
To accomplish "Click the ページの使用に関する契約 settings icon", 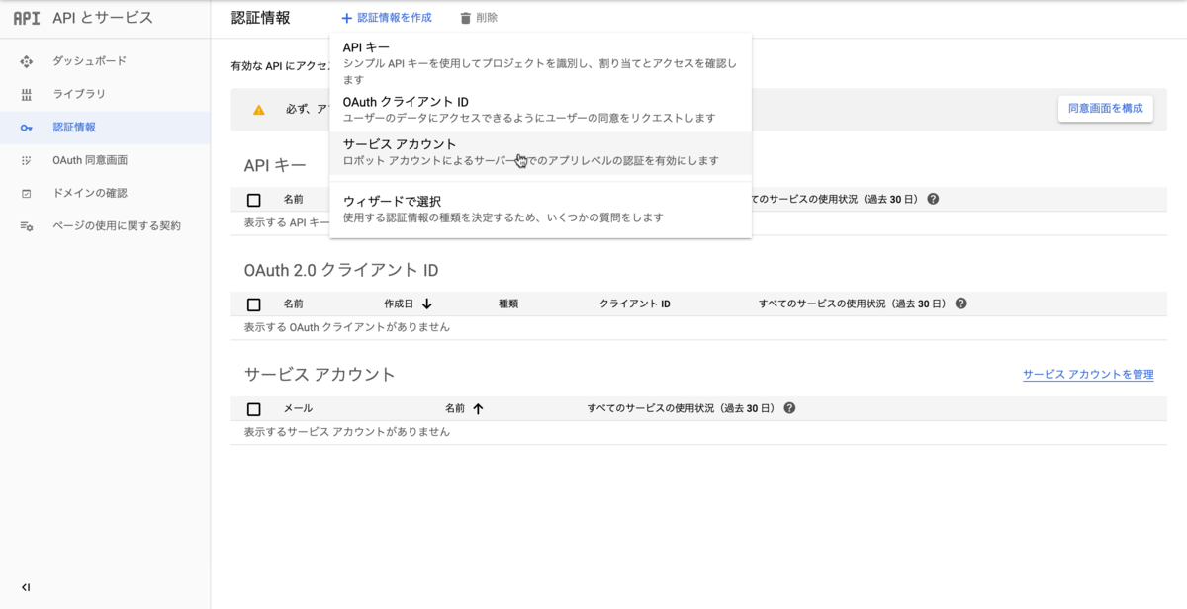I will tap(27, 226).
